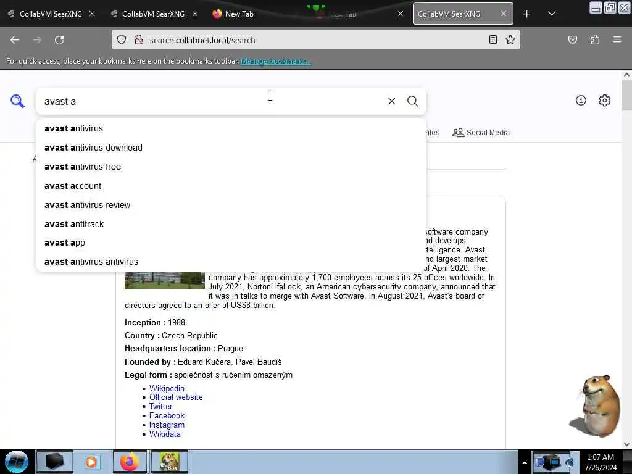This screenshot has height=474, width=632.
Task: Choose suggestion 'avast account'
Action: pos(231,186)
